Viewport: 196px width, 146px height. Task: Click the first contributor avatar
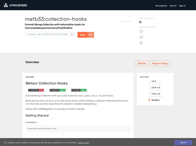(141, 31)
